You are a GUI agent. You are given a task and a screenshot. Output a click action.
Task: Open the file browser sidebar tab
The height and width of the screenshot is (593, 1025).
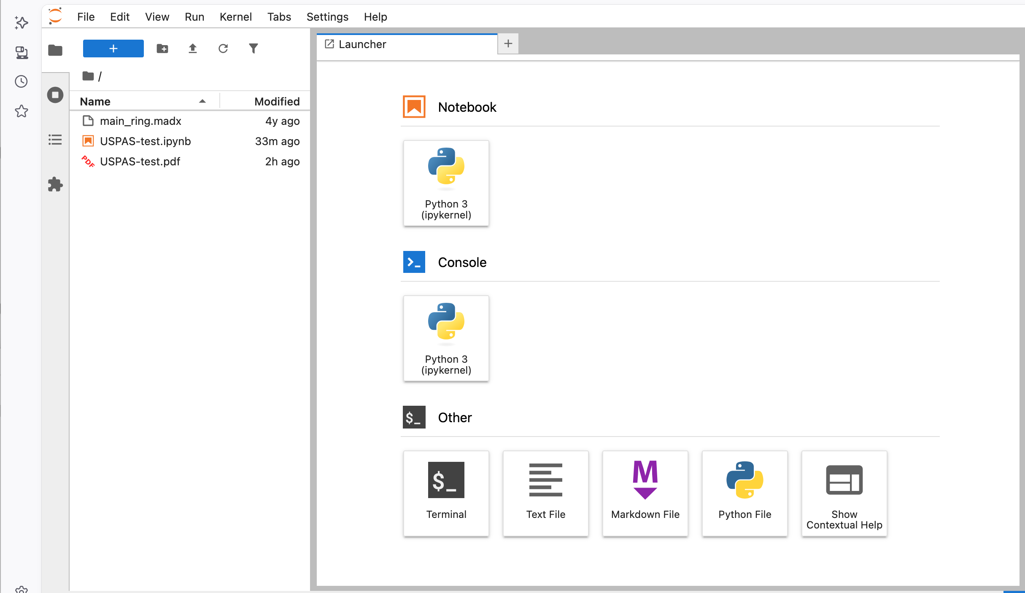pyautogui.click(x=55, y=50)
